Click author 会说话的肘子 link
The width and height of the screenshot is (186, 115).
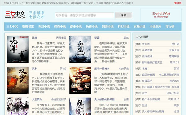59,99
